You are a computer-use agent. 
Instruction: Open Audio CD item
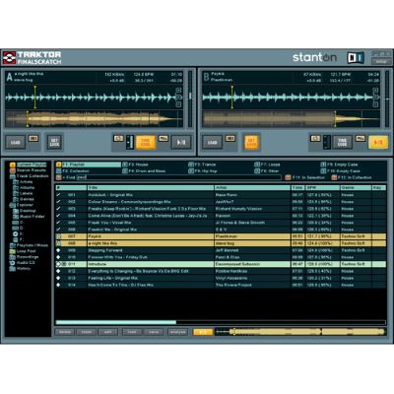22,263
